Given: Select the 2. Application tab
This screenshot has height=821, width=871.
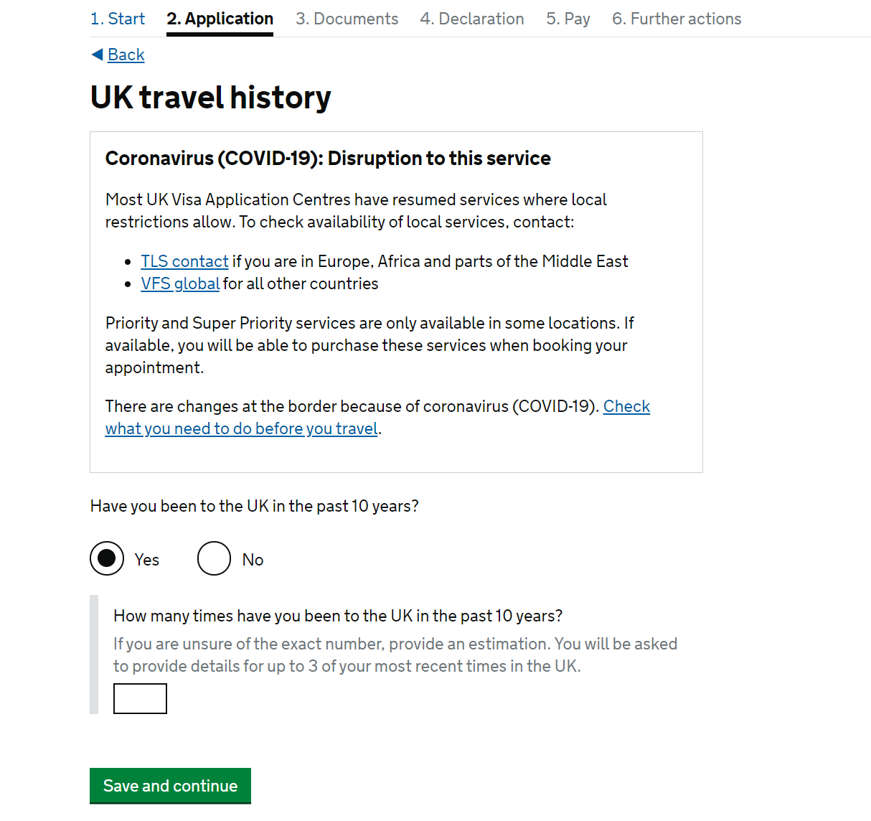Looking at the screenshot, I should click(x=220, y=19).
